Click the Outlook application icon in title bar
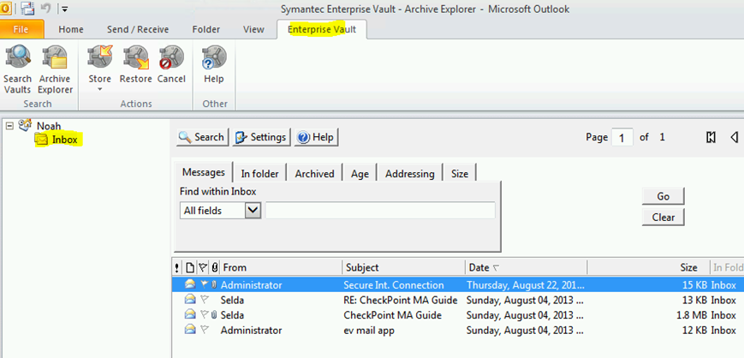 coord(6,9)
